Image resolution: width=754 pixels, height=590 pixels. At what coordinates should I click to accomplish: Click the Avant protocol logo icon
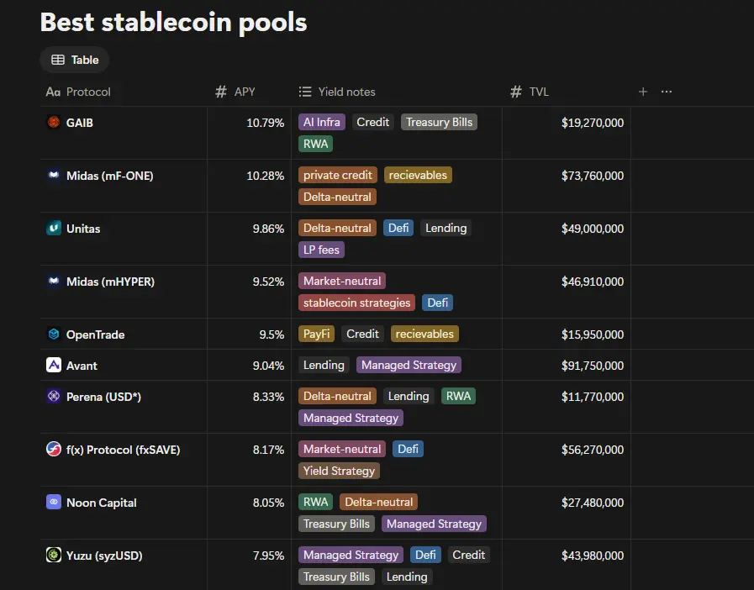click(53, 365)
